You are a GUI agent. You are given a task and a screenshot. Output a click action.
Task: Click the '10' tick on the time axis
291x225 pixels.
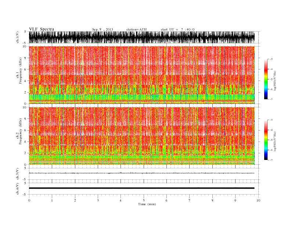258,200
